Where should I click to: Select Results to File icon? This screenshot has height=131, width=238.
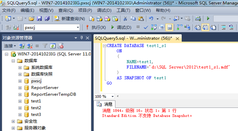(213, 27)
